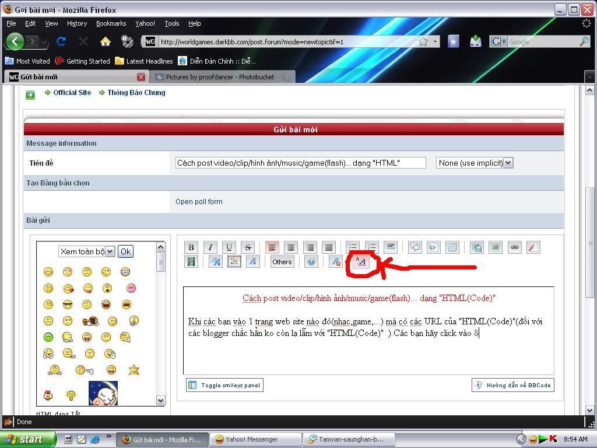Open the Latest Headlines feed bookmark
This screenshot has width=597, height=448.
pyautogui.click(x=144, y=61)
